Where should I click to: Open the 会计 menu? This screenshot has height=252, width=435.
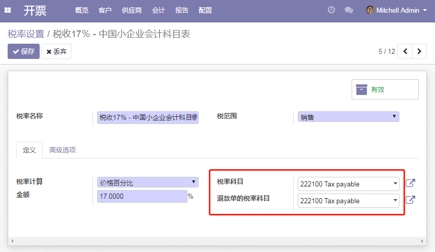pyautogui.click(x=159, y=10)
